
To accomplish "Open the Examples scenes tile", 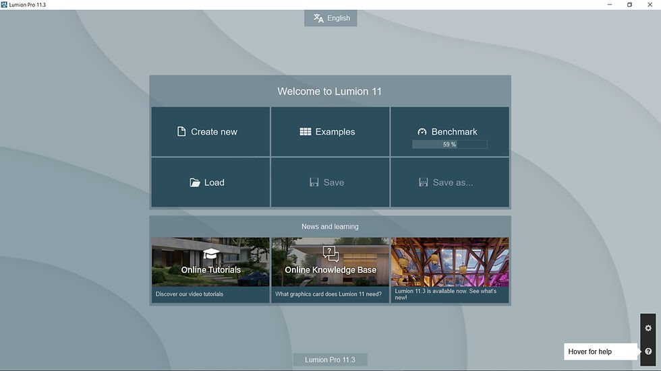I will pos(330,132).
